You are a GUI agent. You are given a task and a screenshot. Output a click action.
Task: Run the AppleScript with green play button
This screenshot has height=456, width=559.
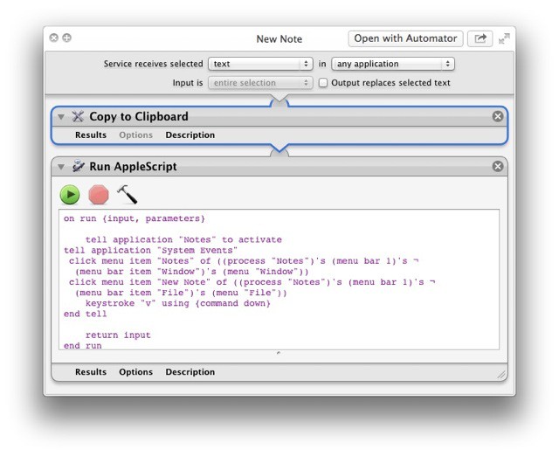tap(70, 194)
